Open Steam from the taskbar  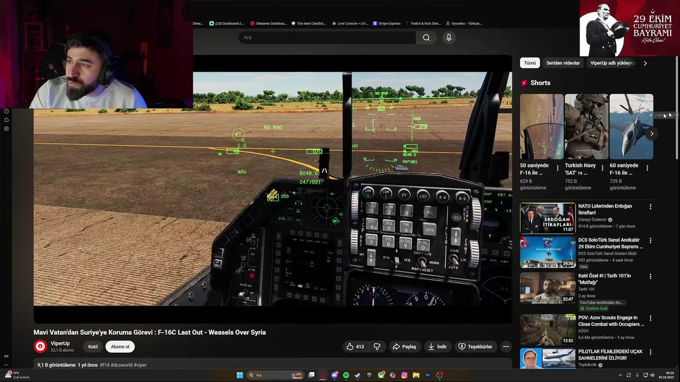pos(358,375)
